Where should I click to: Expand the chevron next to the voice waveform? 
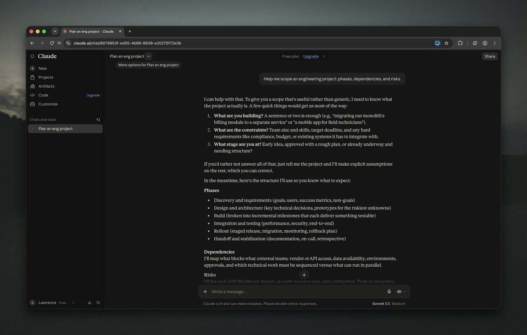(x=405, y=292)
